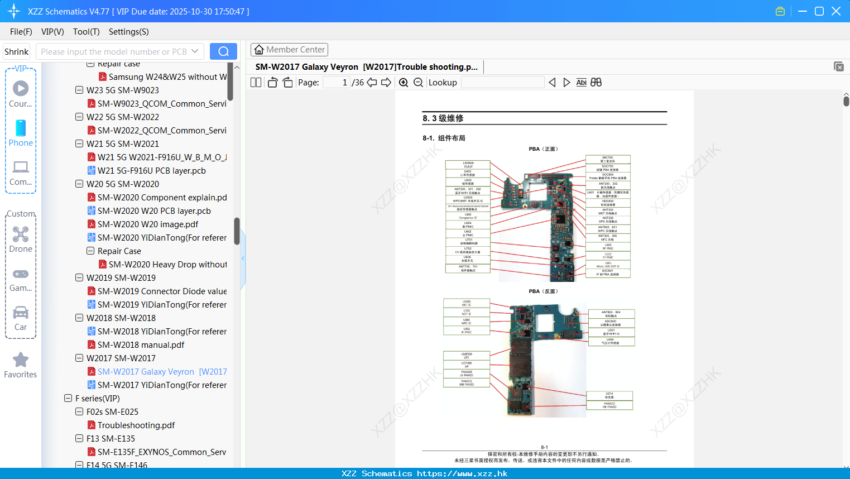Open the VIP(V) menu
This screenshot has height=479, width=850.
52,32
